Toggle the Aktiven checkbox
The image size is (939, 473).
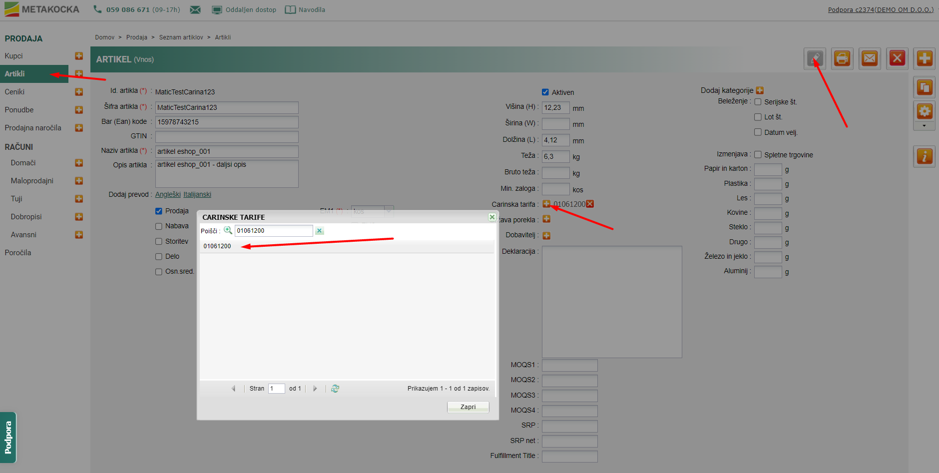545,92
